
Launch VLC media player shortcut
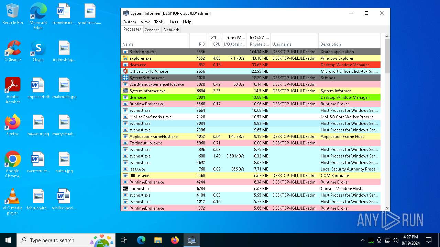13,202
